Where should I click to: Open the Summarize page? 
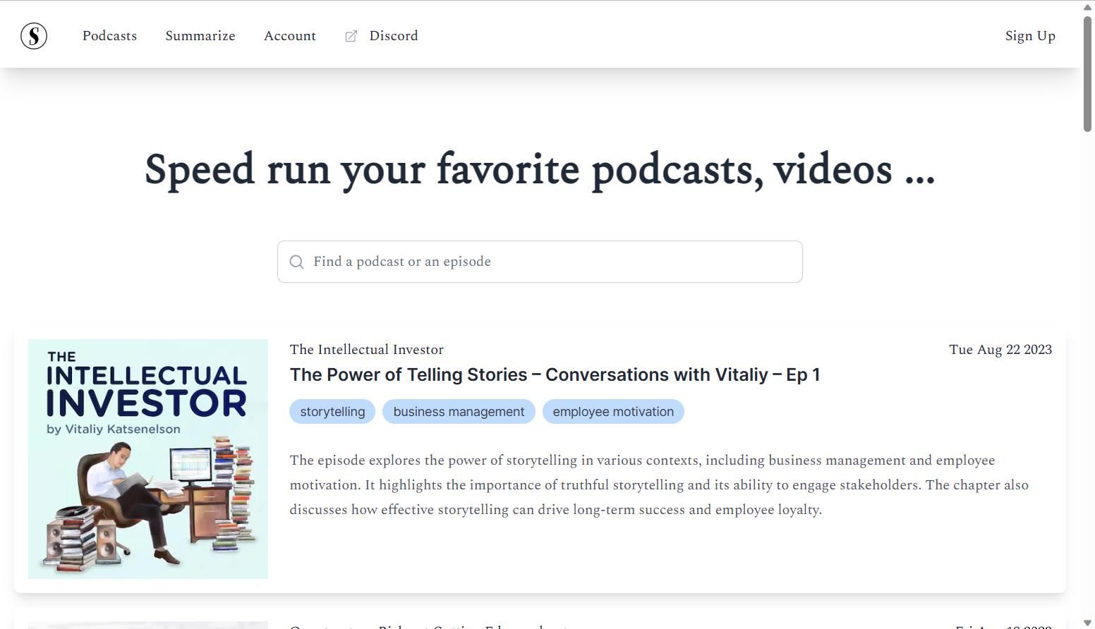click(x=200, y=36)
